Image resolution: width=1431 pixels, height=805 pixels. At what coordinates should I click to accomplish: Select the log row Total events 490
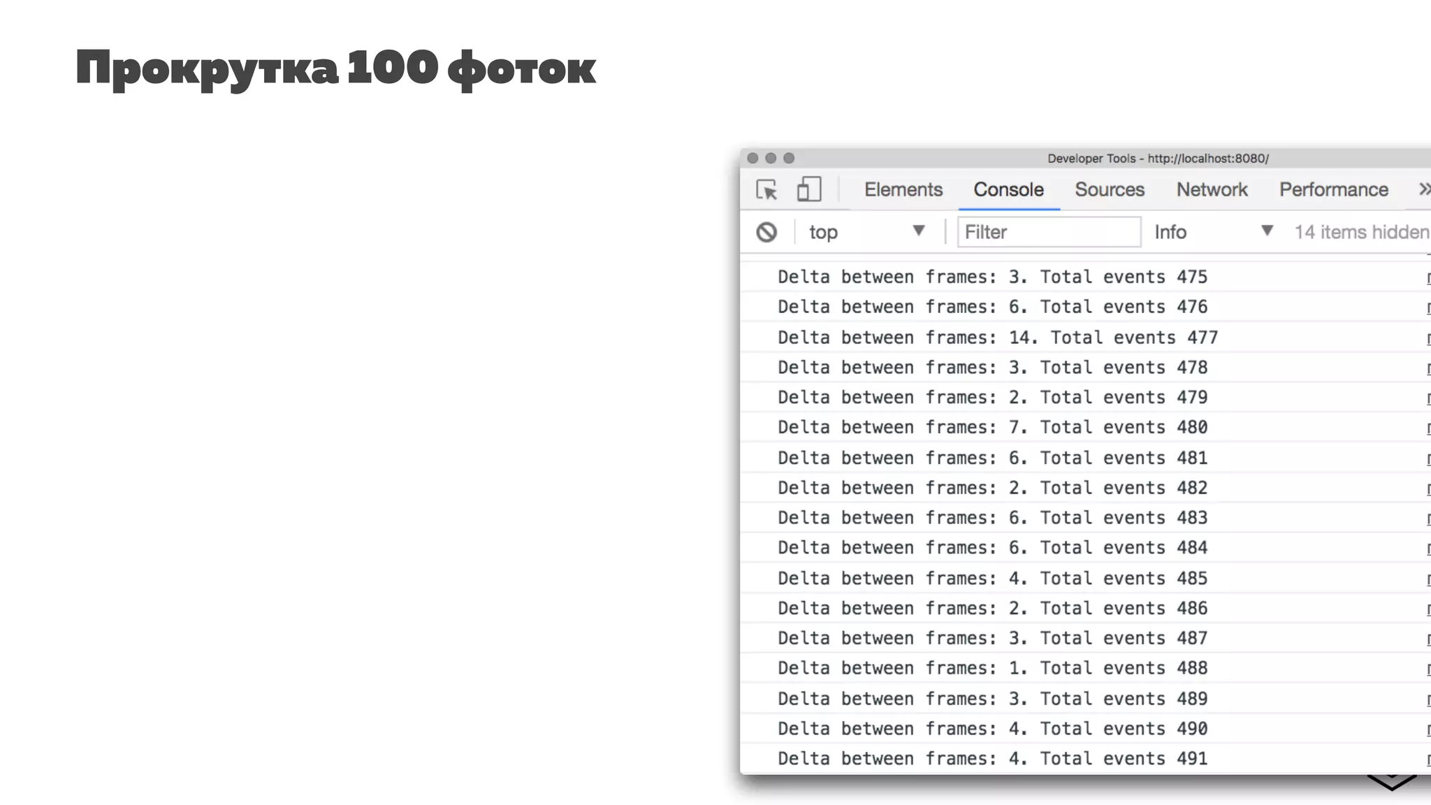pos(1085,730)
